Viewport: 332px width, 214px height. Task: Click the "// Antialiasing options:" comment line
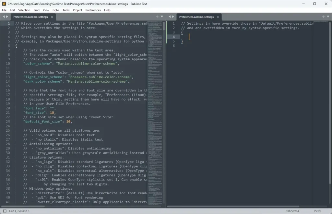(x=48, y=144)
